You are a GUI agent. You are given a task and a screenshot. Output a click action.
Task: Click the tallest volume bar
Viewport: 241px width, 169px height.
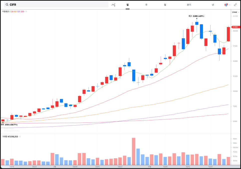(x=133, y=151)
